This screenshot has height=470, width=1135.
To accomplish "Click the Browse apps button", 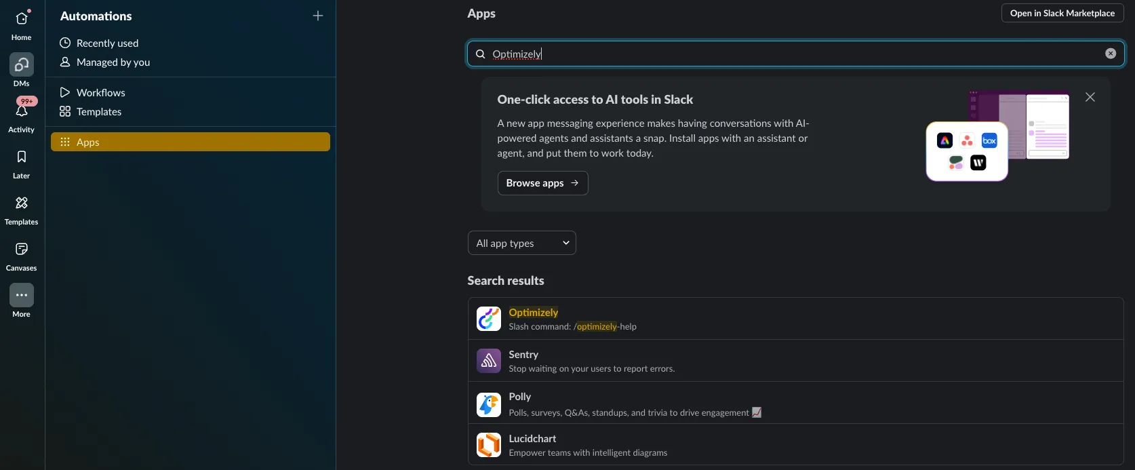I will [x=543, y=183].
